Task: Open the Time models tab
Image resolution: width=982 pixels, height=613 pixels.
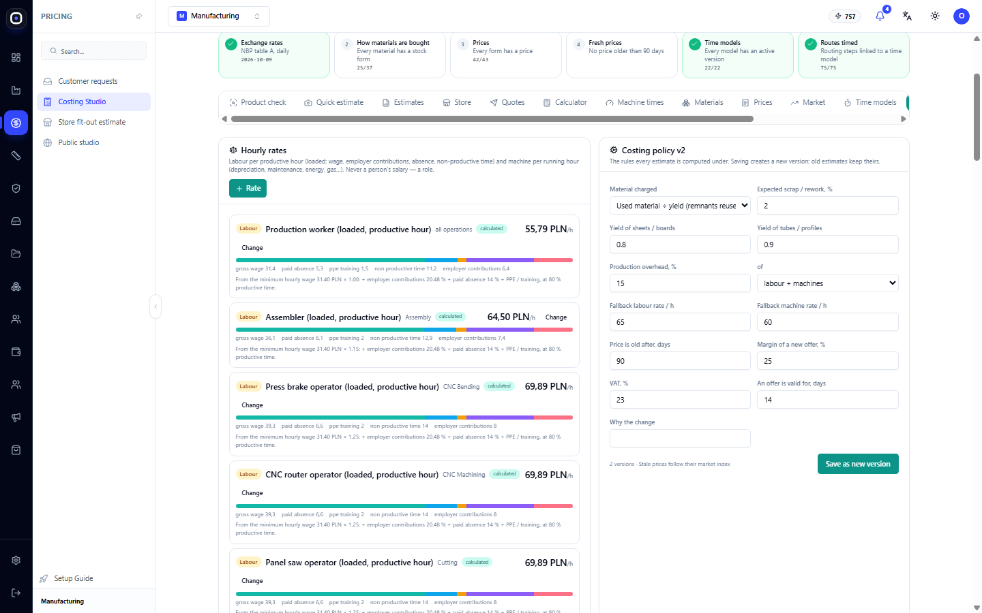Action: (870, 102)
